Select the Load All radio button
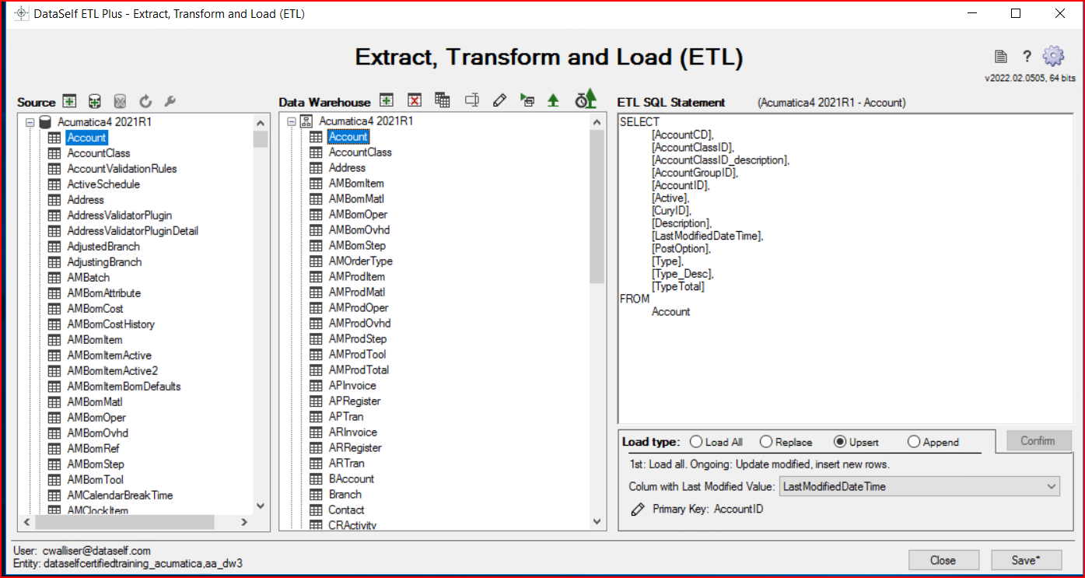1085x578 pixels. (696, 442)
